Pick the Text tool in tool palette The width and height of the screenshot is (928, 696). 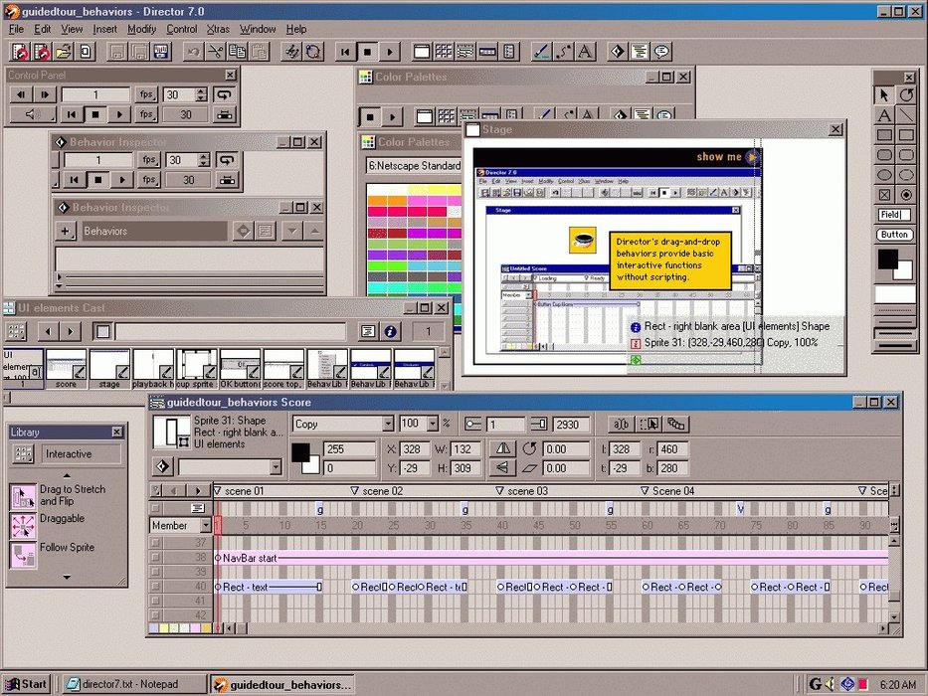click(883, 115)
